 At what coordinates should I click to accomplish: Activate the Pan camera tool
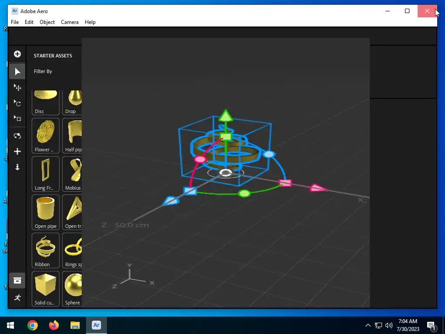(x=17, y=151)
